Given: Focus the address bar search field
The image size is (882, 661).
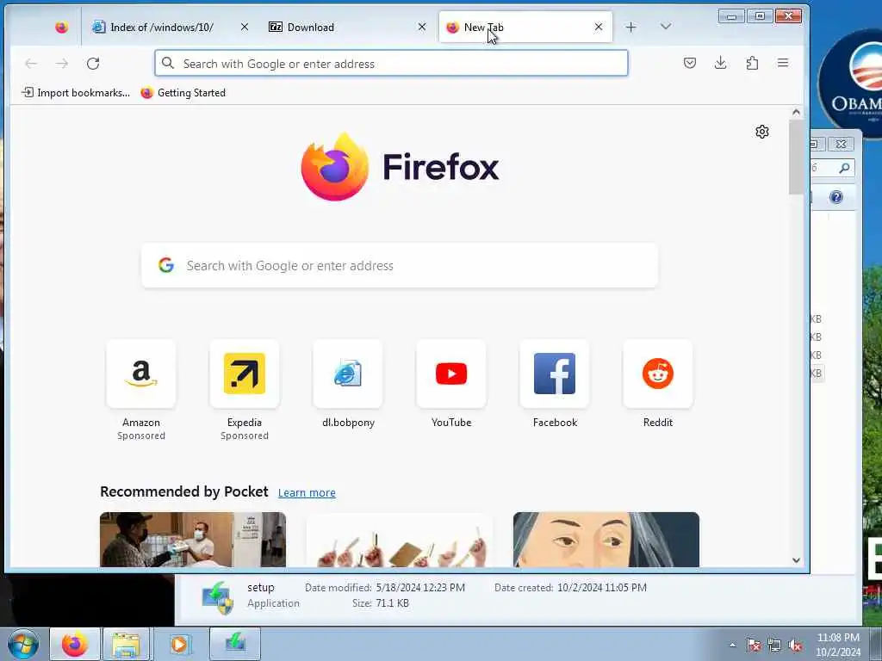Looking at the screenshot, I should pyautogui.click(x=392, y=64).
